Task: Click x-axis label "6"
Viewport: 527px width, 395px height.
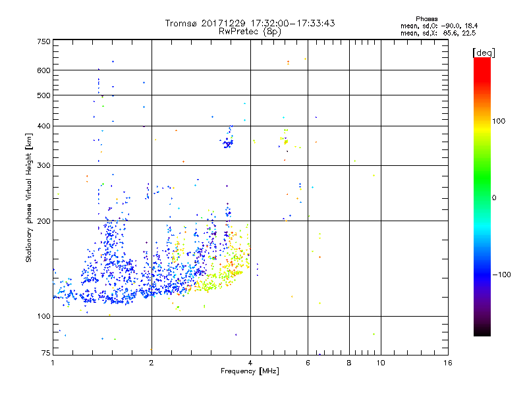Action: (x=308, y=363)
